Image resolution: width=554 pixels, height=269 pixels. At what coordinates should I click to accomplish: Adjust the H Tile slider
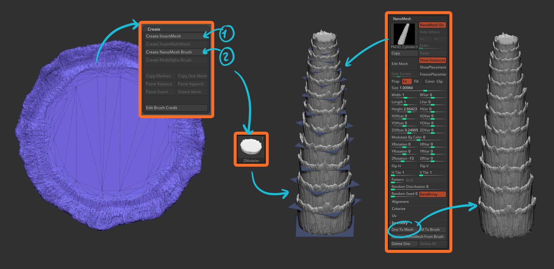(404, 173)
